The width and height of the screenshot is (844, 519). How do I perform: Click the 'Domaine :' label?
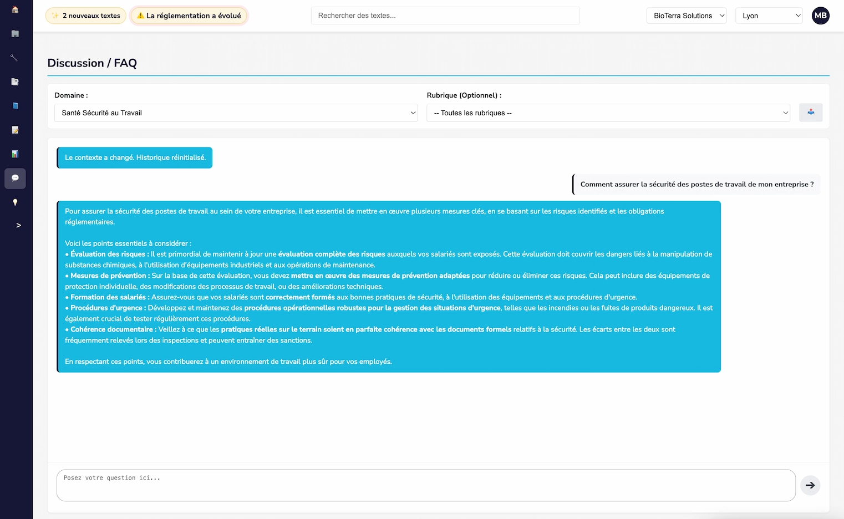[x=71, y=95]
